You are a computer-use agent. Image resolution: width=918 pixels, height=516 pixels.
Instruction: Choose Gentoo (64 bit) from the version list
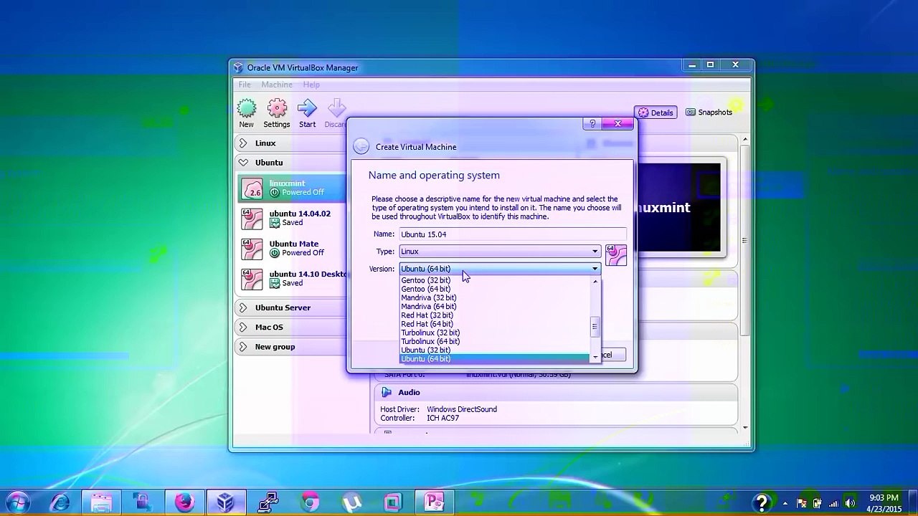pos(494,289)
